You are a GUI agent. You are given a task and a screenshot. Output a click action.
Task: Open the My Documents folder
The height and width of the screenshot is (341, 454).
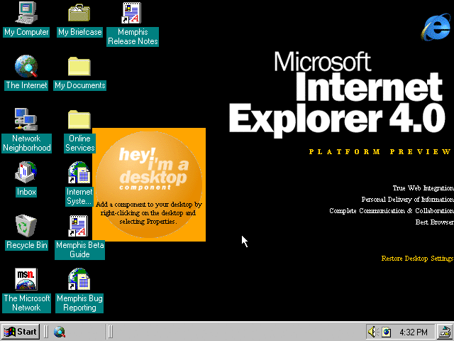79,73
